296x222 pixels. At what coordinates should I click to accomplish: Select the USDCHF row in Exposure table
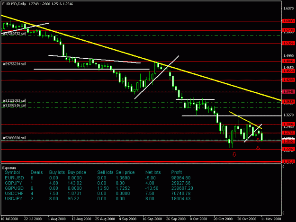click(98, 194)
